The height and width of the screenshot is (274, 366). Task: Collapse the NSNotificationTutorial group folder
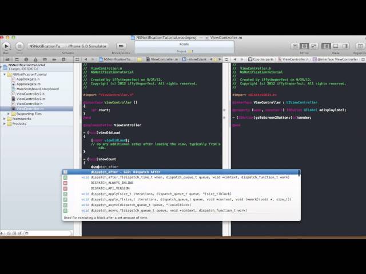point(5,74)
